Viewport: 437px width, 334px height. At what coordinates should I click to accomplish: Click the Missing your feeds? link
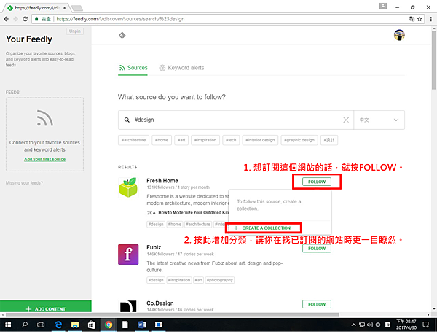pos(24,183)
